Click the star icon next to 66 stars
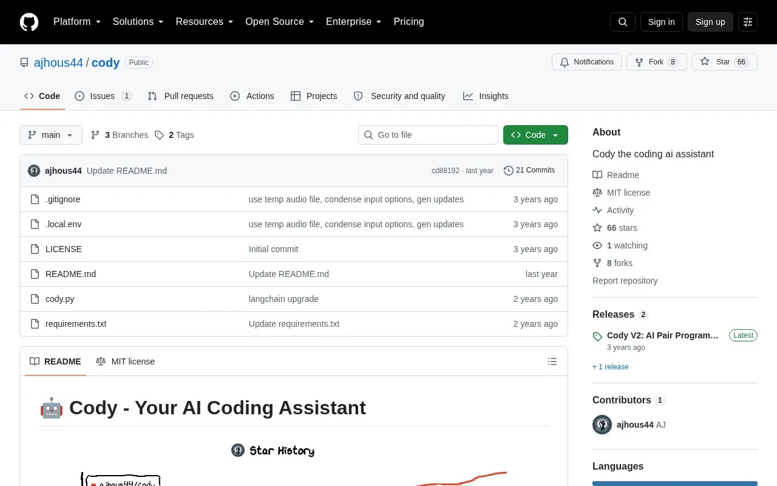Image resolution: width=777 pixels, height=486 pixels. [597, 228]
